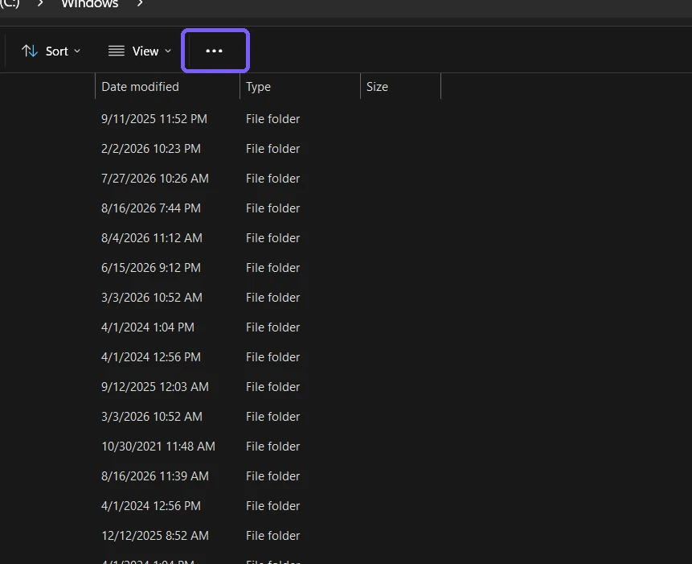692x564 pixels.
Task: Click the Windows breadcrumb in address bar
Action: 90,4
